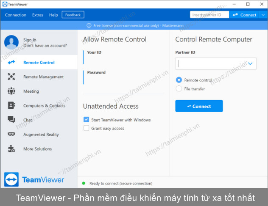Click the info icon in license banner
This screenshot has width=268, height=206.
click(x=89, y=25)
